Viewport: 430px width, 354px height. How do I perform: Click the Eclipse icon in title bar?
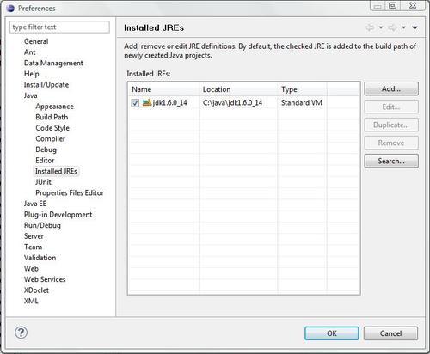(10, 9)
